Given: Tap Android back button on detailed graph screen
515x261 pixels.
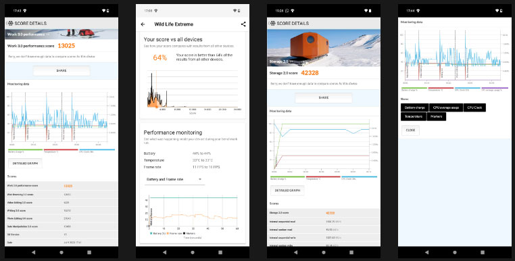Looking at the screenshot, I should coord(426,252).
